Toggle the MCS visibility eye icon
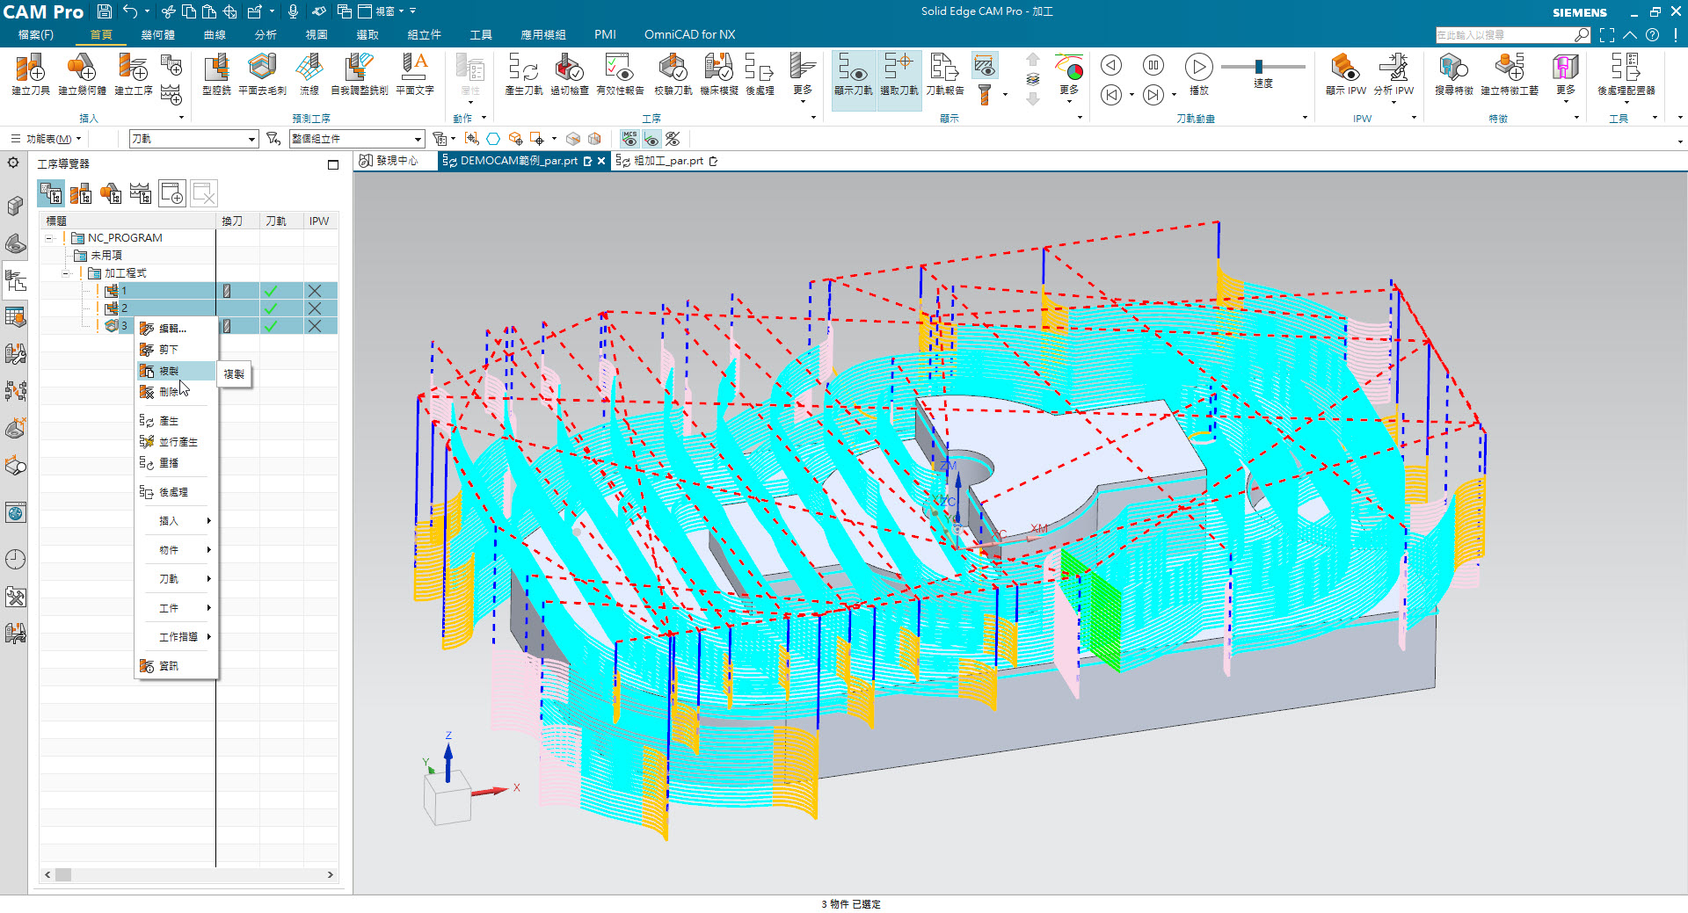1688x913 pixels. 629,139
